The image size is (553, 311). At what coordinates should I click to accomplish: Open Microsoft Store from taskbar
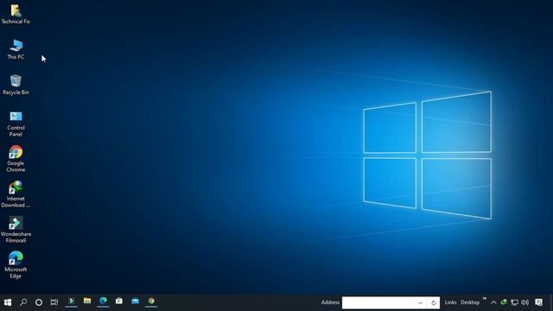tap(119, 301)
